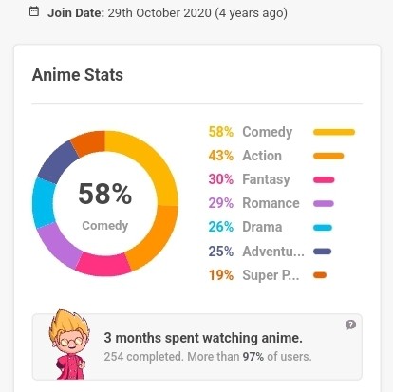Click the Adventure dark blue legend bar
Image resolution: width=393 pixels, height=392 pixels.
click(x=322, y=252)
